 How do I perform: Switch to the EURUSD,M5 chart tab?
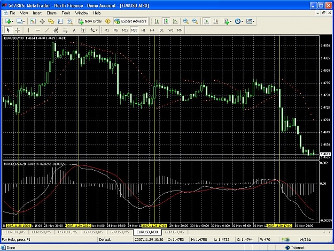41,232
